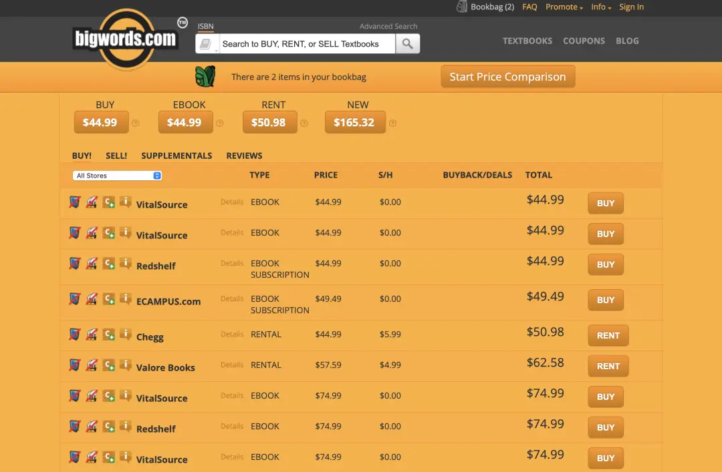Click the $44.99 button under EBOOK heading
Image resolution: width=722 pixels, height=472 pixels.
click(186, 122)
